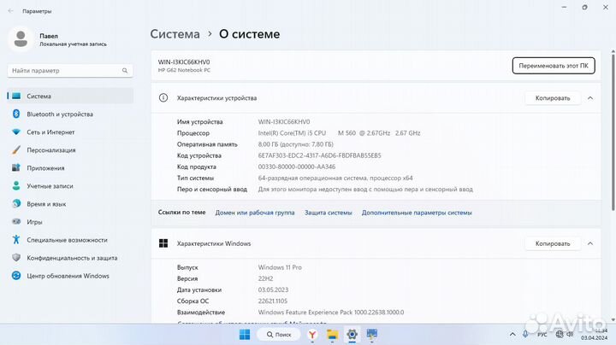Select the Сборка ОС value 22621.1105
616x345 pixels.
coord(273,301)
